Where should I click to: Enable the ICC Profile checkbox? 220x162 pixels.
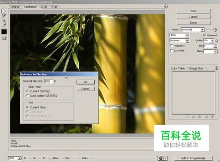(x=171, y=50)
